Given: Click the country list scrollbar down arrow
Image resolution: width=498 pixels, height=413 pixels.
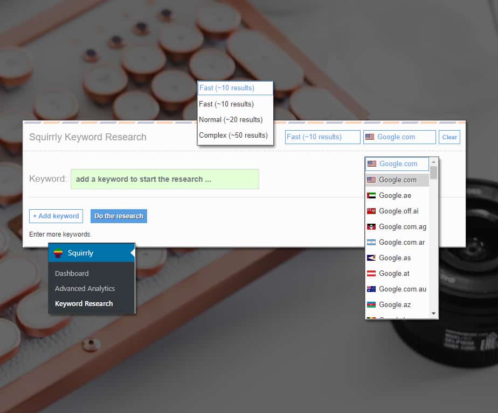Looking at the screenshot, I should pyautogui.click(x=433, y=314).
